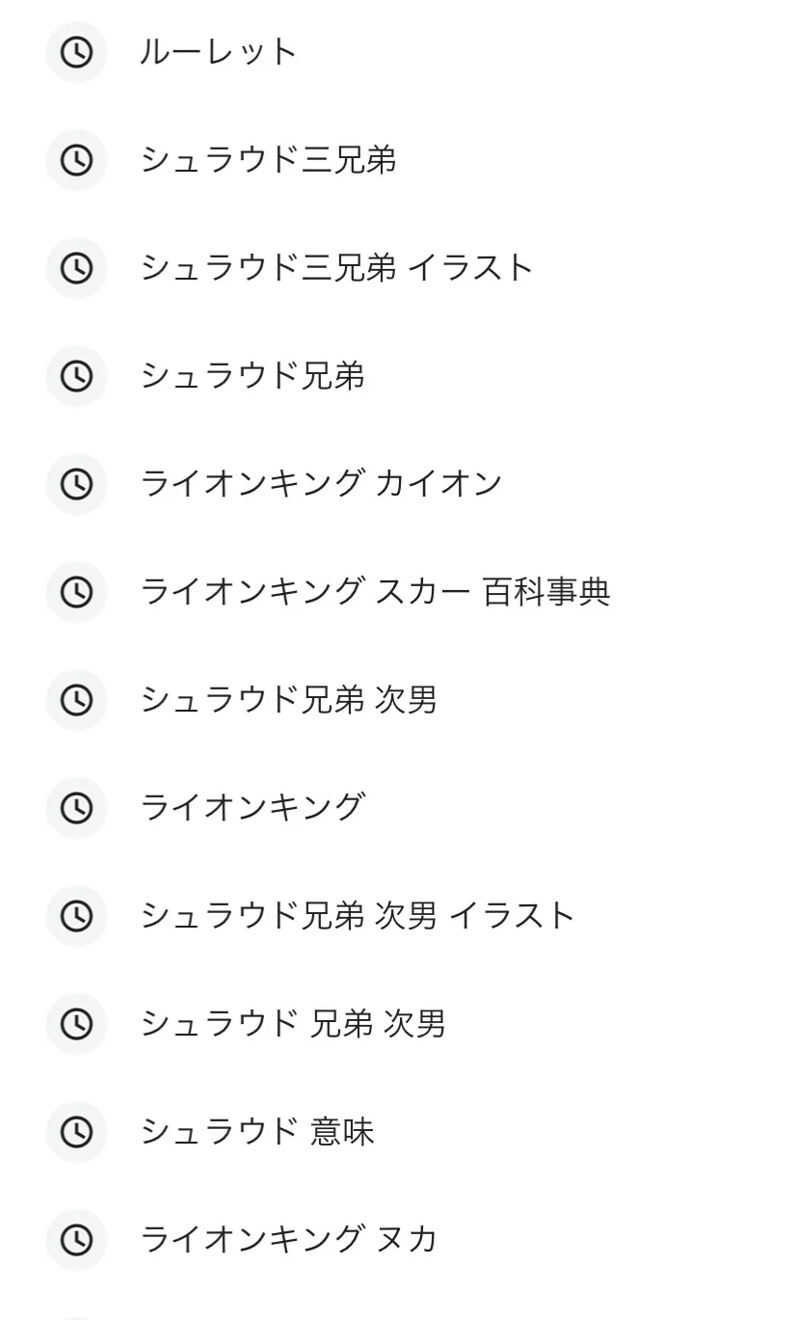797x1320 pixels.
Task: Open the ルーレット search suggestion
Action: coord(219,52)
